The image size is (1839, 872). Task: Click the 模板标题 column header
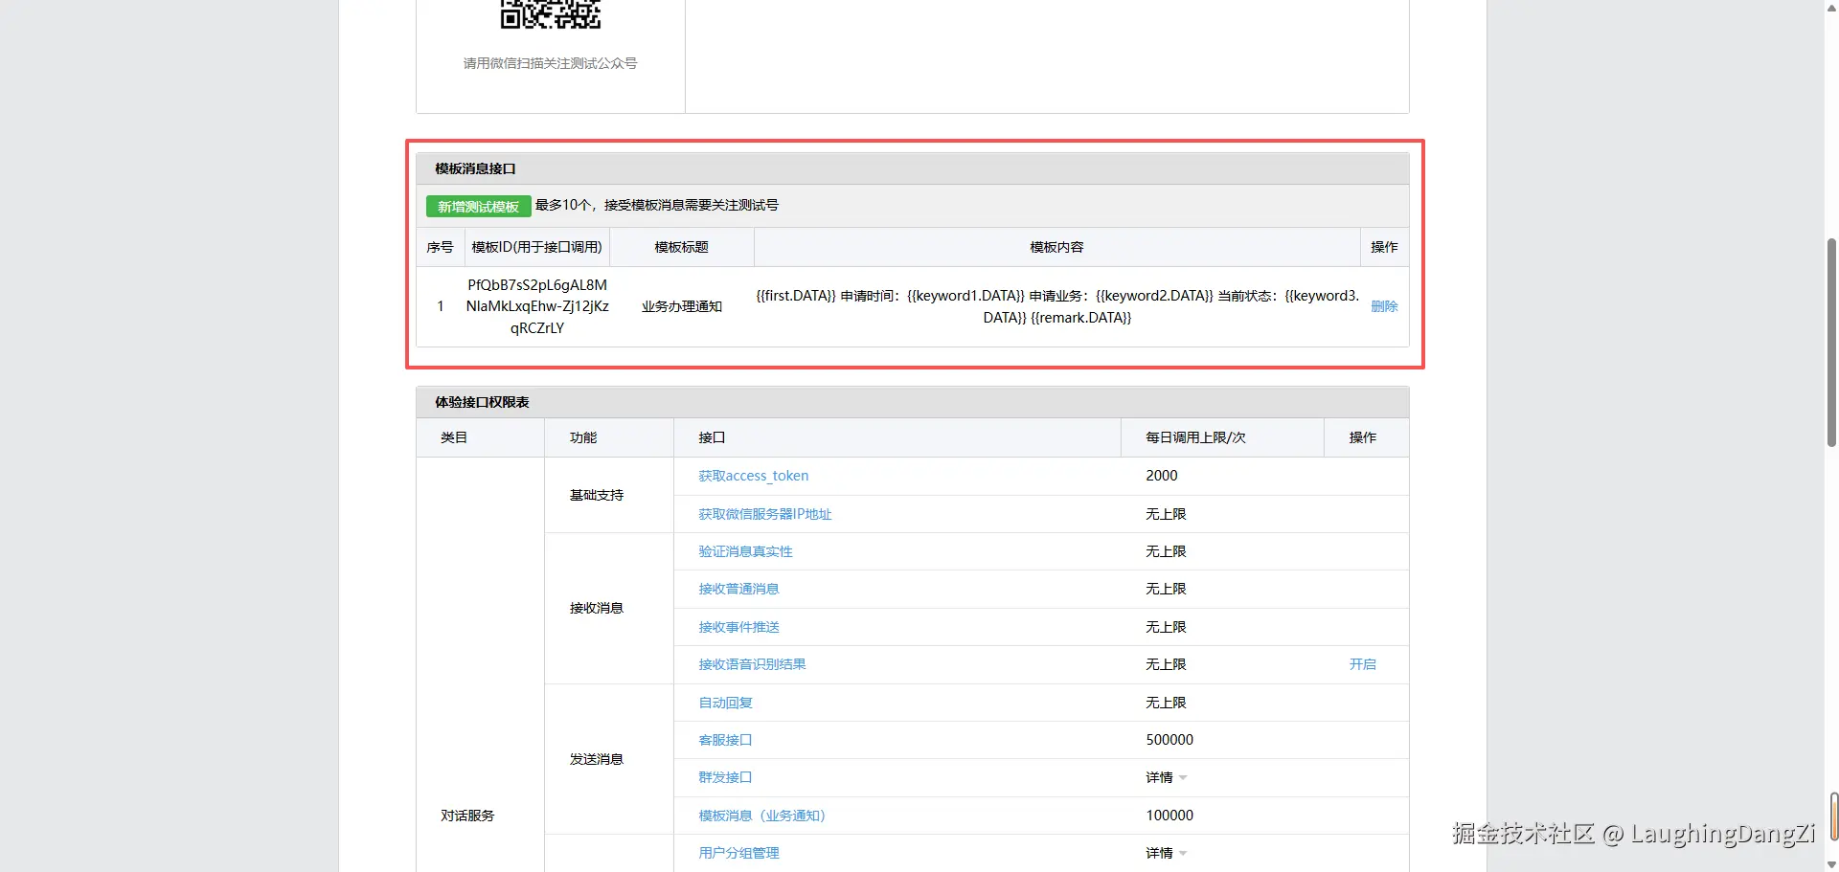(681, 247)
